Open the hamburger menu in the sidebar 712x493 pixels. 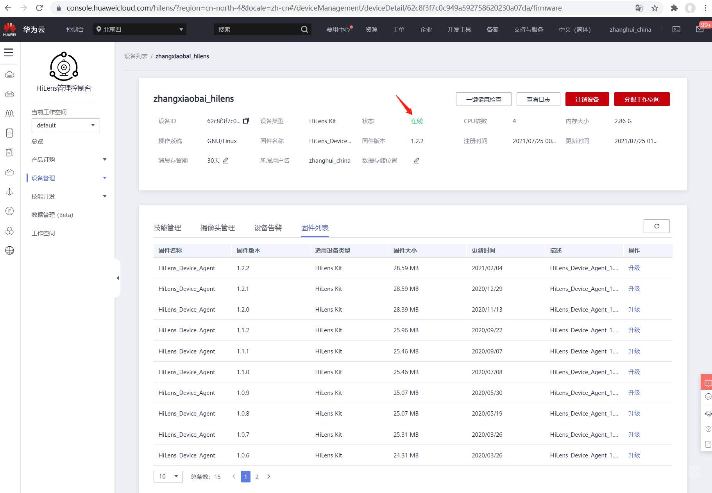[x=9, y=52]
